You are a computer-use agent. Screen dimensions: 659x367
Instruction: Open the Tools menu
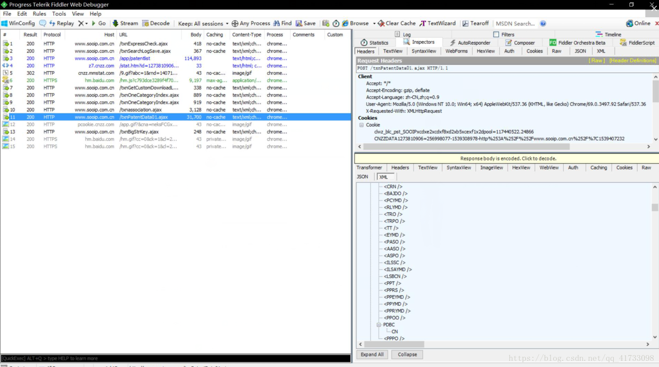(x=59, y=14)
